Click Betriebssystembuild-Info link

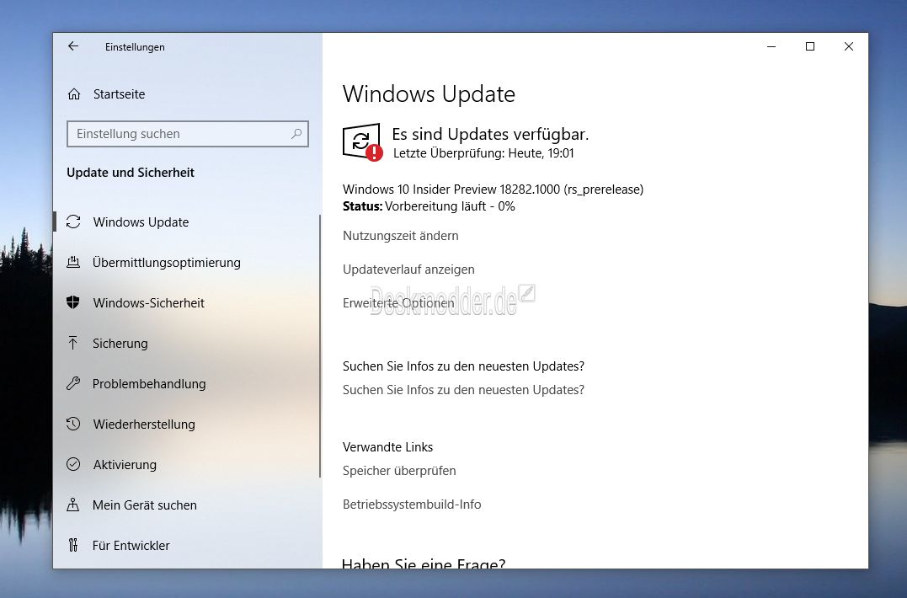(412, 505)
